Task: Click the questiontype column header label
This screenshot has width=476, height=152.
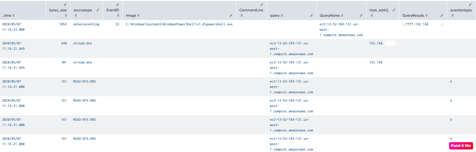Action: coord(461,10)
